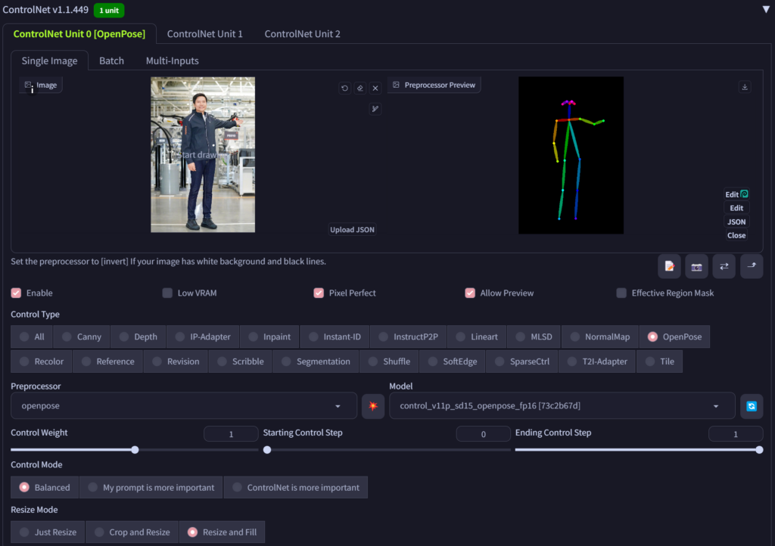The height and width of the screenshot is (546, 775).
Task: Click the Upload JSON button
Action: click(352, 230)
